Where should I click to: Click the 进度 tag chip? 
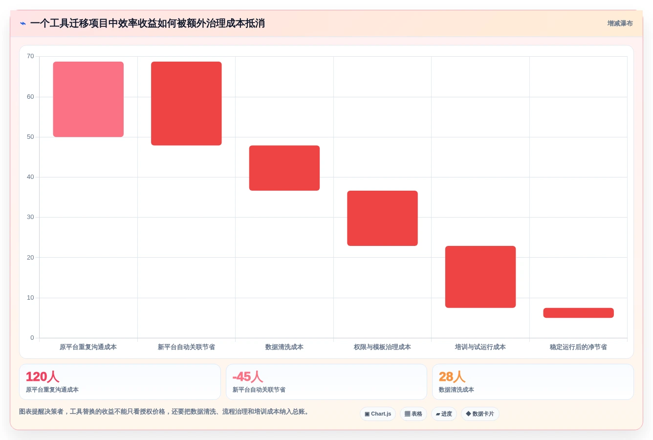(x=444, y=414)
